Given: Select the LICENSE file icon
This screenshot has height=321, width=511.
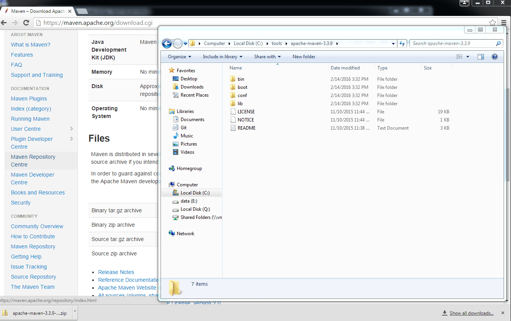Looking at the screenshot, I should (x=233, y=111).
